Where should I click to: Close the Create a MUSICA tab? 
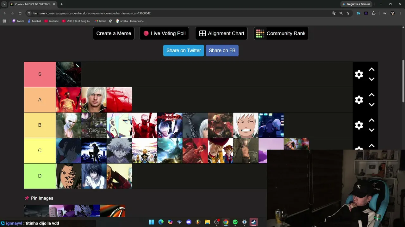[x=54, y=4]
